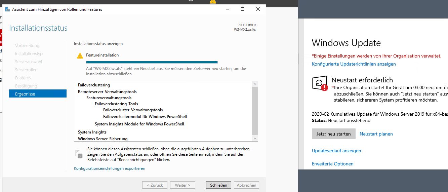Select the System Insights entry

point(92,132)
